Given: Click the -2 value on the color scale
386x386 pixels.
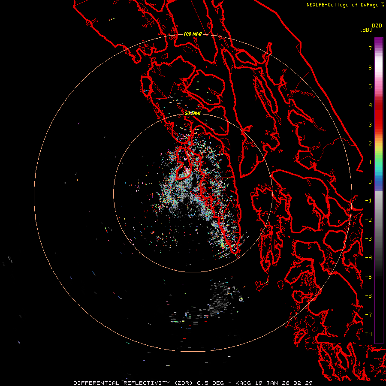Looking at the screenshot, I should pos(368,220).
